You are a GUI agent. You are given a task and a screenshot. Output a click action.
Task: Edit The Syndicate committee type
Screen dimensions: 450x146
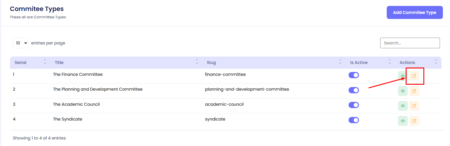[414, 121]
